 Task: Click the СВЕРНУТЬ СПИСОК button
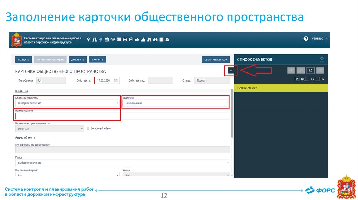(215, 60)
